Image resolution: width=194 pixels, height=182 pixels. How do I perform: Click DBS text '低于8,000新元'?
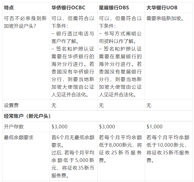click(x=115, y=145)
